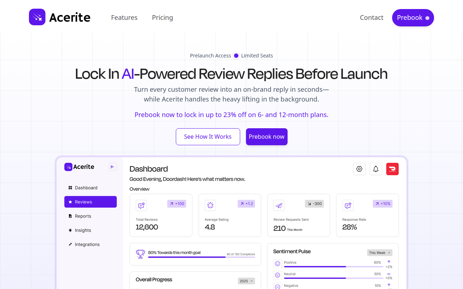Viewport: 463px width, 289px height.
Task: Click the +1.2 trend badge
Action: (x=246, y=204)
